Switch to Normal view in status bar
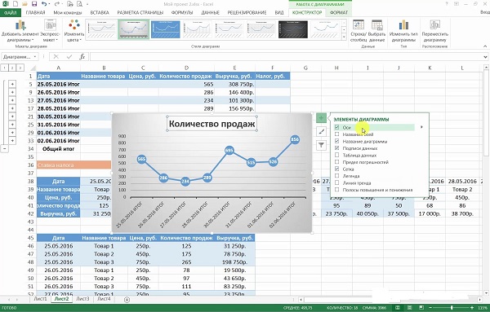This screenshot has height=312, width=490. (397, 308)
